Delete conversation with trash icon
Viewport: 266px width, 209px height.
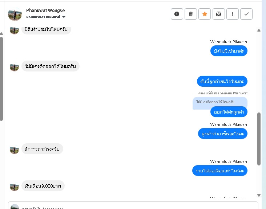click(x=191, y=14)
